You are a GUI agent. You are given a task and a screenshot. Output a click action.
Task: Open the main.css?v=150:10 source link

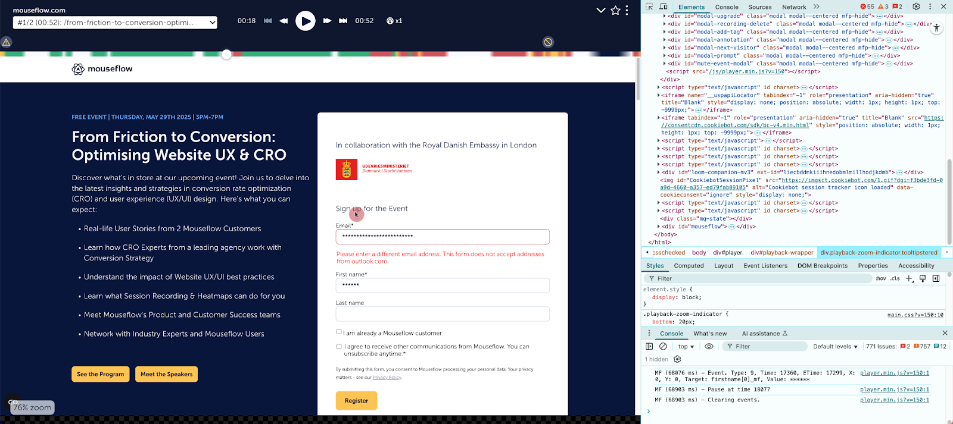[915, 315]
